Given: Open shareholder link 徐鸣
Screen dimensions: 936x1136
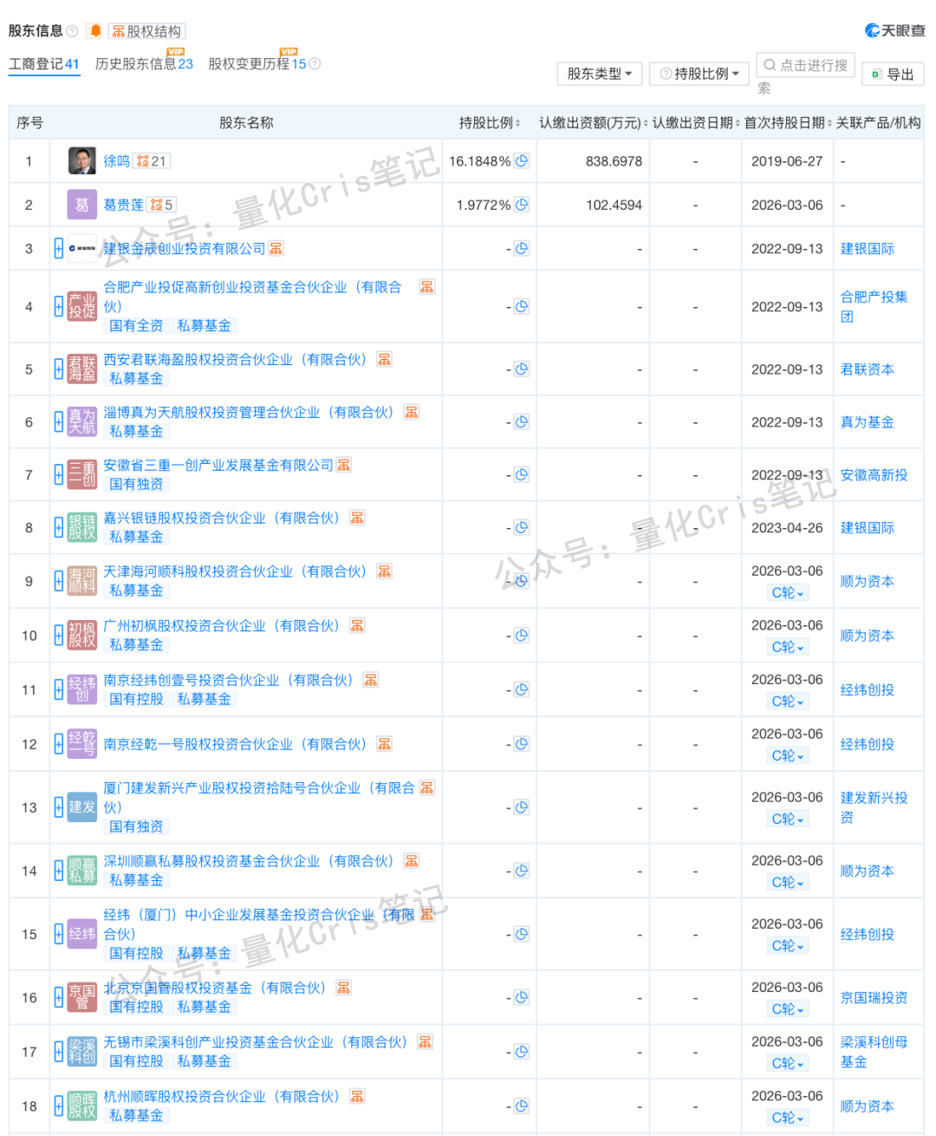Looking at the screenshot, I should pyautogui.click(x=117, y=161).
